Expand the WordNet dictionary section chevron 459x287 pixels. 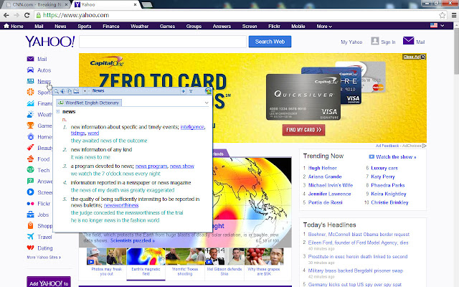coord(204,103)
